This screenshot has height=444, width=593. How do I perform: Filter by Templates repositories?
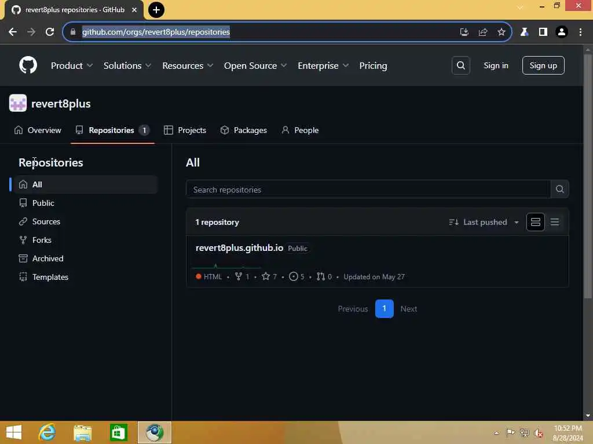(x=86, y=277)
